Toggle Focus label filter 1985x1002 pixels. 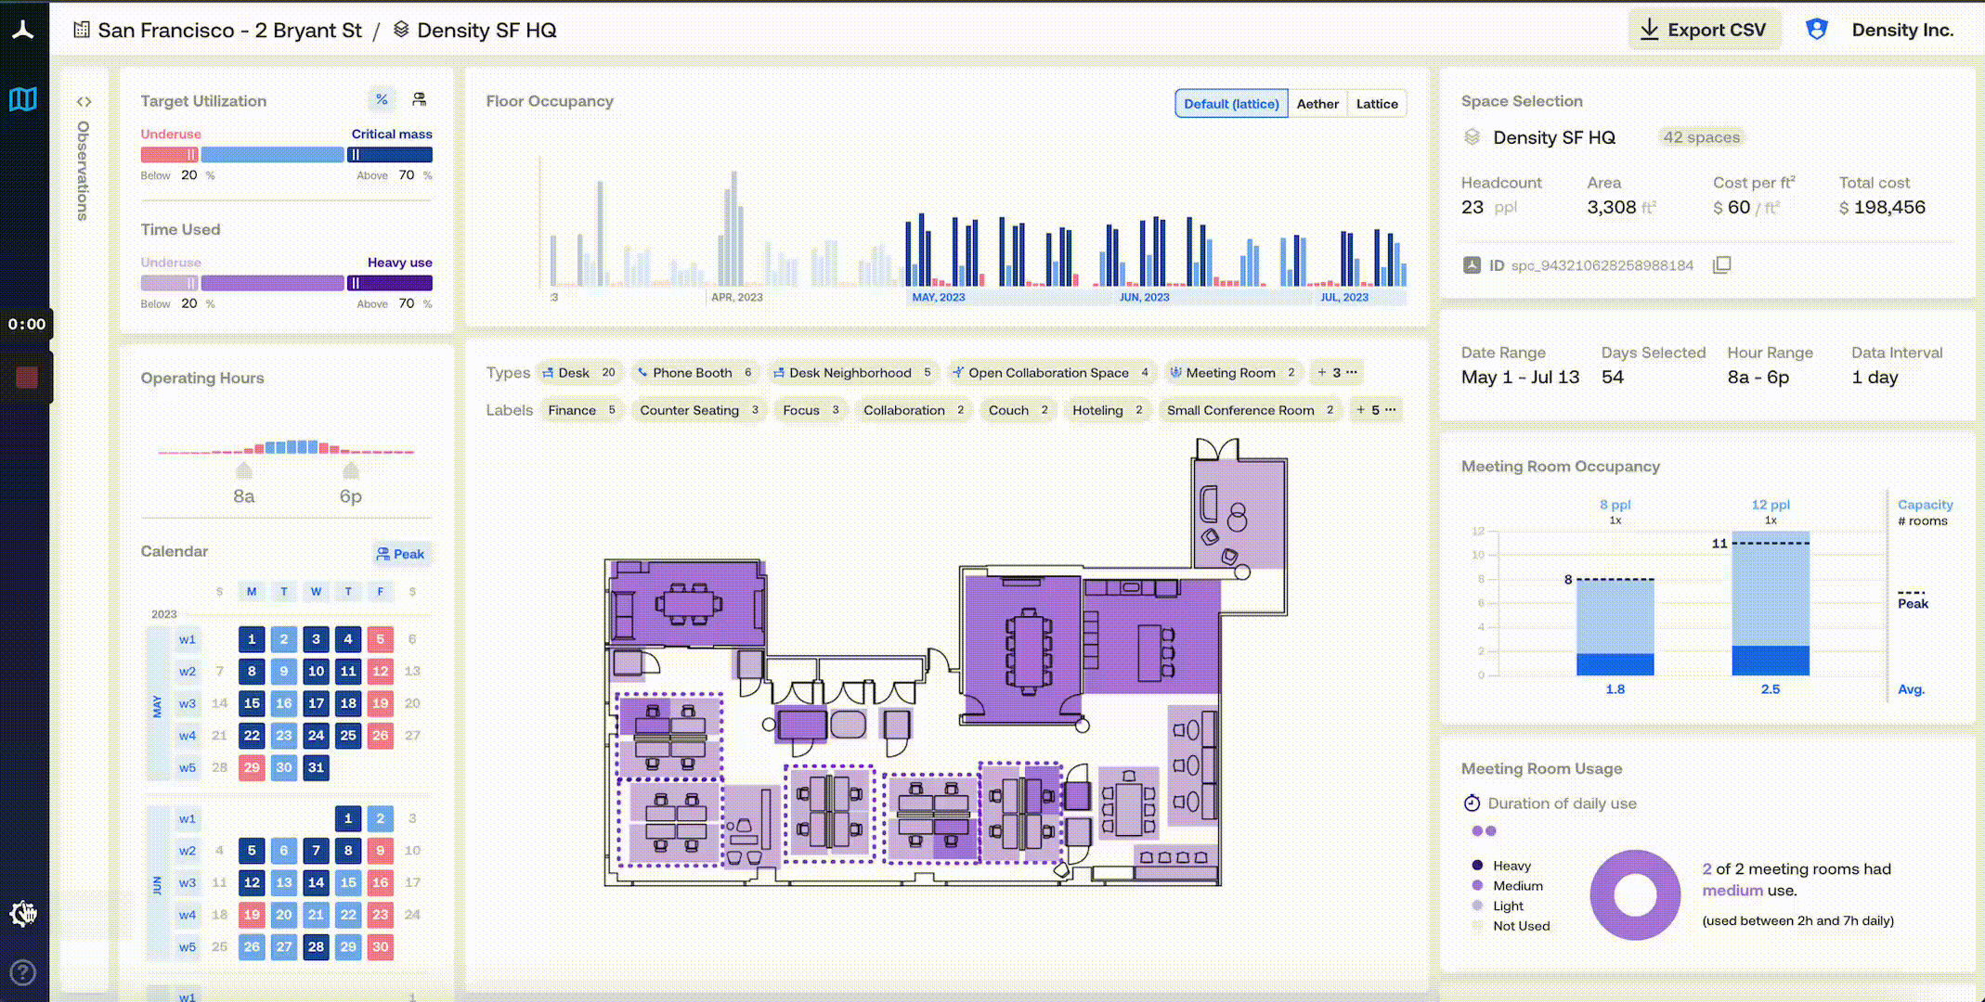(x=811, y=410)
